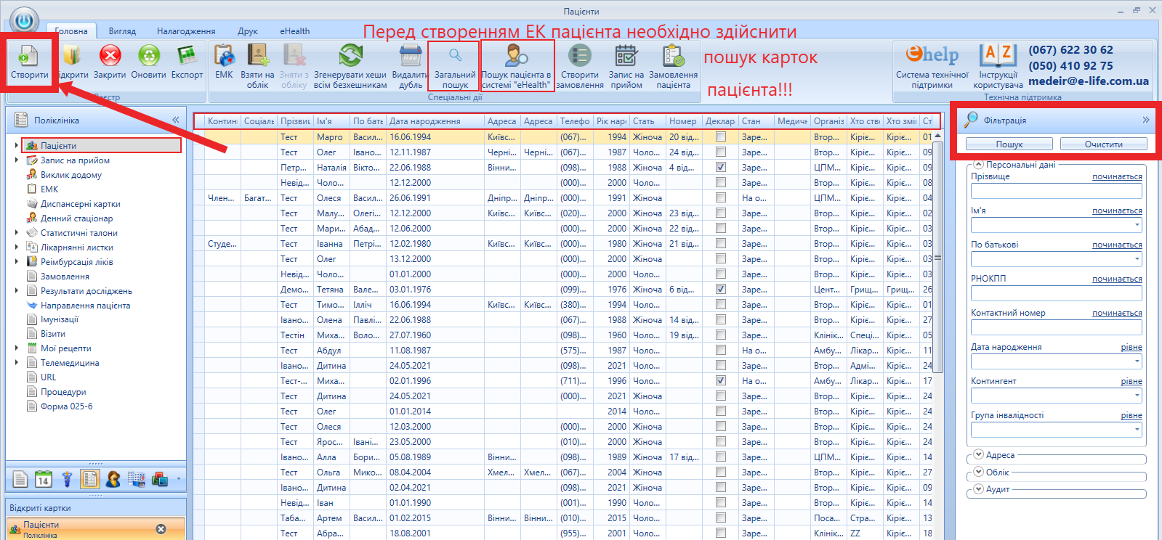Click the colored overlapping squares navigation icon
The image size is (1162, 540).
(160, 479)
